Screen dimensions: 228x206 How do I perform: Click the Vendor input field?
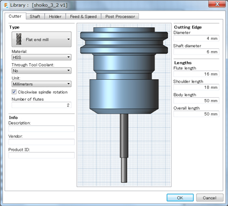(42, 142)
